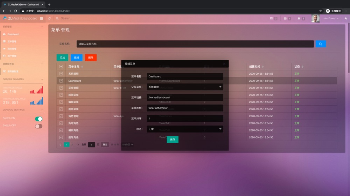Viewport: 350px width, 196px height.
Task: Uncheck the 删除菜单 row checkbox
Action: point(61,109)
